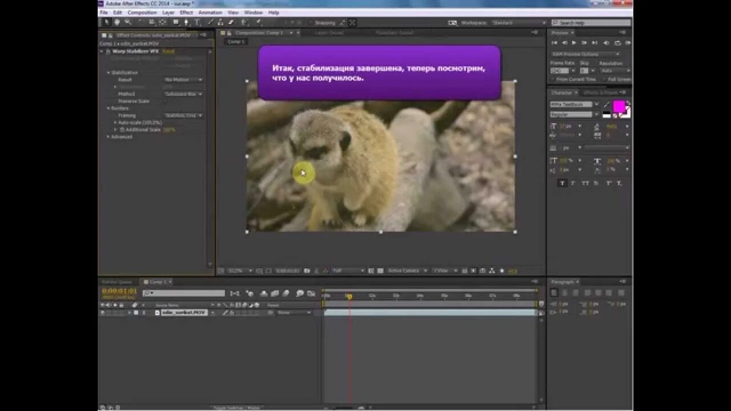Click the timeline current timecode display

pos(119,291)
